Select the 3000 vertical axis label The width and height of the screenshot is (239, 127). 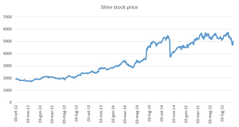click(7, 66)
